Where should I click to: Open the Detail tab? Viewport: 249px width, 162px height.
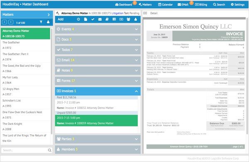point(154,13)
